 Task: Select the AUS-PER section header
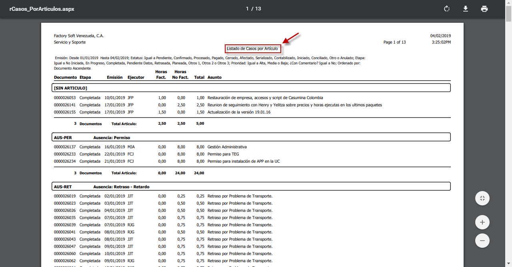[x=63, y=137]
